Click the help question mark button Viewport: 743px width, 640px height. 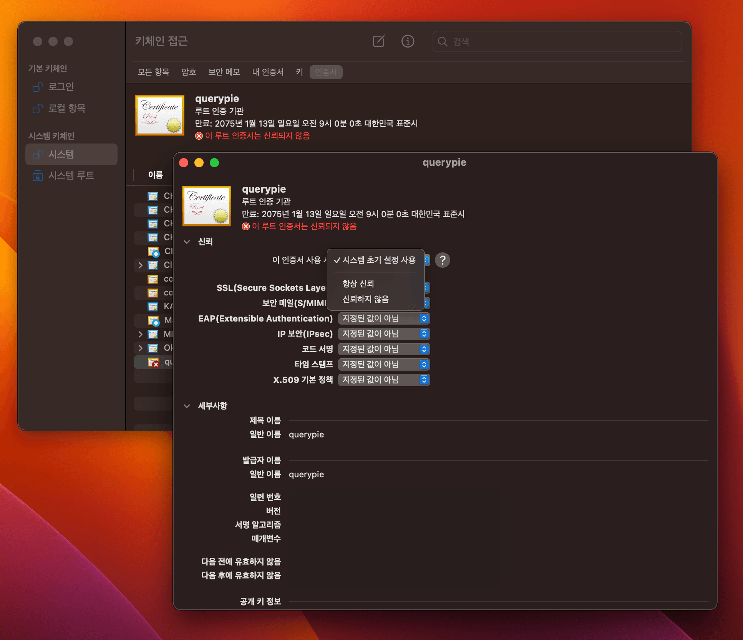point(443,260)
